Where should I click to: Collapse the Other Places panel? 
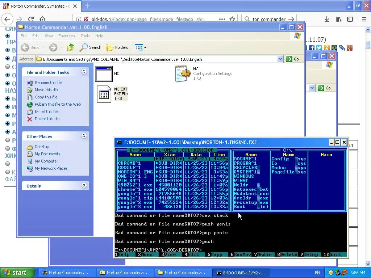pyautogui.click(x=84, y=136)
